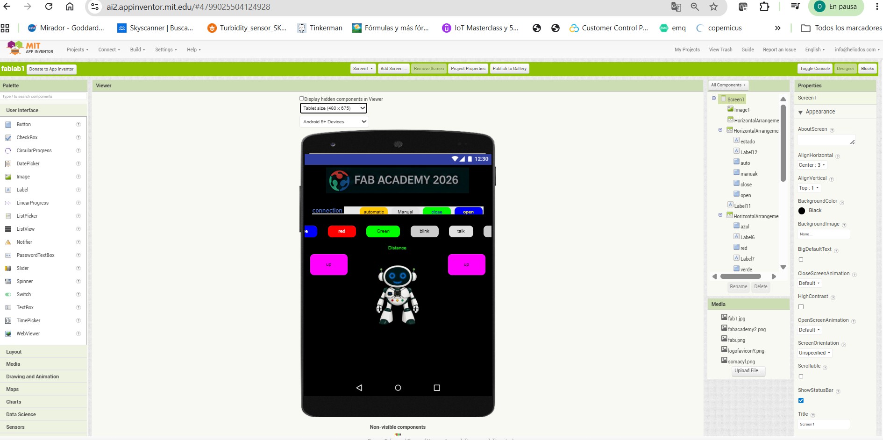Viewport: 883px width, 440px height.
Task: Select the Button component icon in the palette
Action: (8, 124)
